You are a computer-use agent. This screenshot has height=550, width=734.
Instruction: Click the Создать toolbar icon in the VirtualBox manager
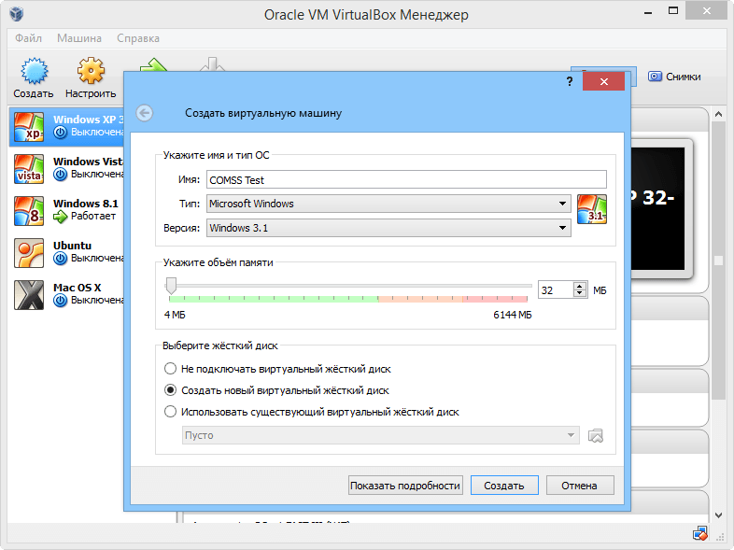[x=34, y=71]
